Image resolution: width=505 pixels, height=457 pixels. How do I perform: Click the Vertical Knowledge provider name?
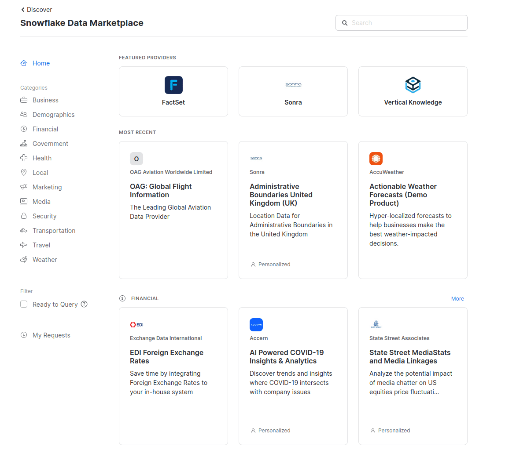pyautogui.click(x=413, y=102)
